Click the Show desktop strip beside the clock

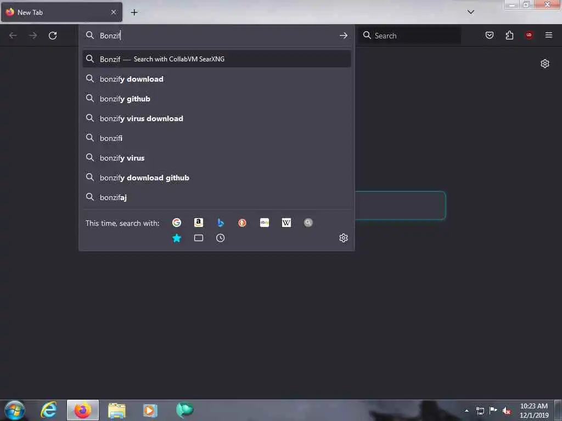coord(558,410)
